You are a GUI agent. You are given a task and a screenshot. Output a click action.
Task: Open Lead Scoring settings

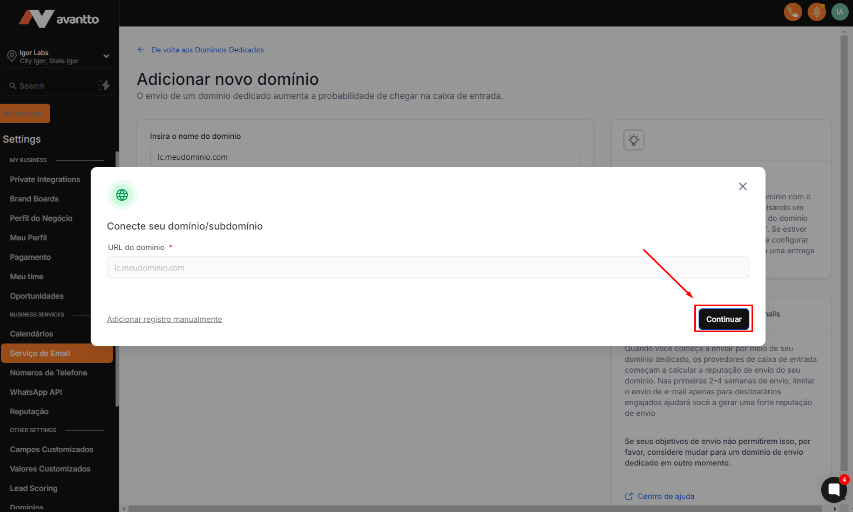tap(33, 488)
